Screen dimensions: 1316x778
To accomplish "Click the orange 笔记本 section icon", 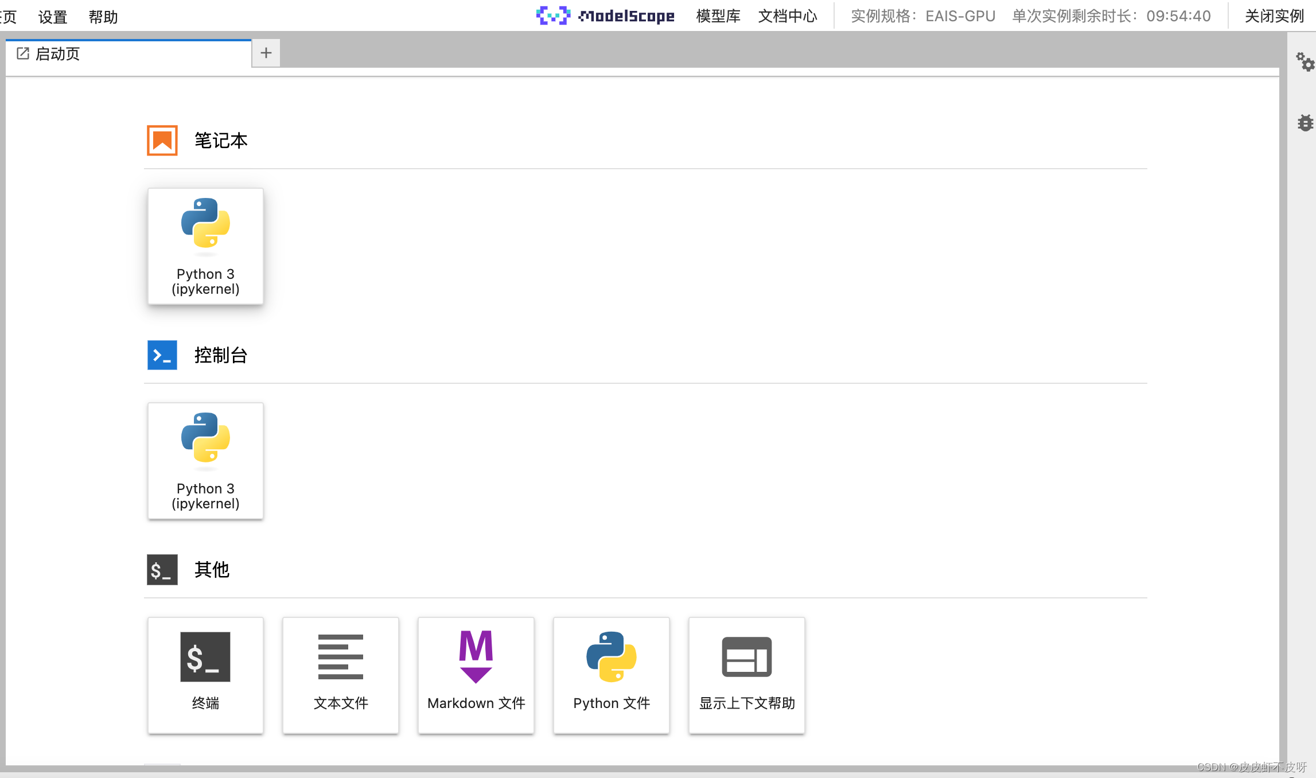I will click(x=162, y=141).
